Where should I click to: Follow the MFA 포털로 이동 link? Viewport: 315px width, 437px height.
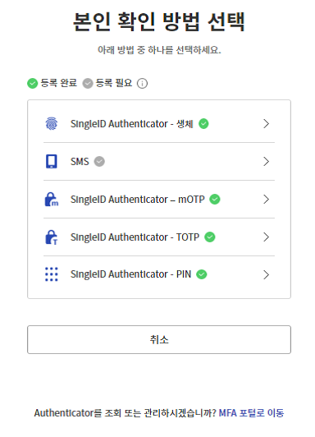tap(251, 413)
